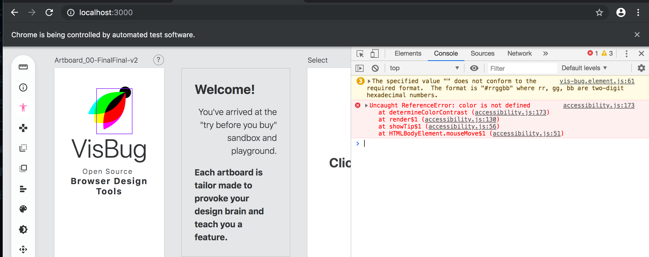Toggle the inspect element picker
This screenshot has width=649, height=257.
click(x=360, y=53)
